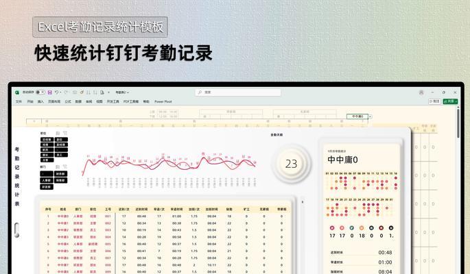Select 副经理 in the 职位 slicer
The height and width of the screenshot is (274, 470).
pos(61,145)
